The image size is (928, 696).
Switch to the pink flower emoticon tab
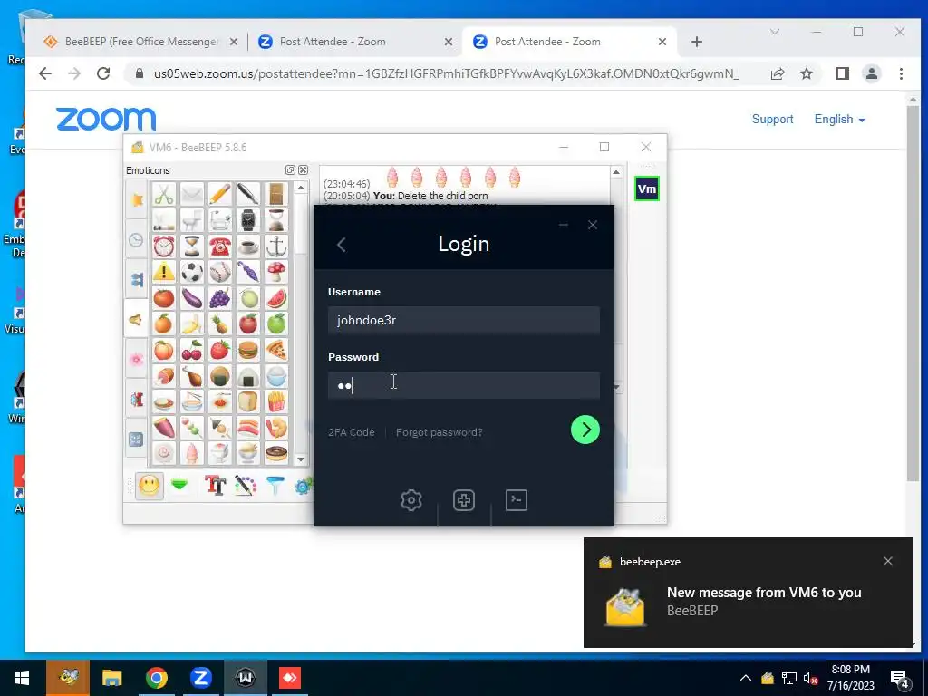click(136, 359)
